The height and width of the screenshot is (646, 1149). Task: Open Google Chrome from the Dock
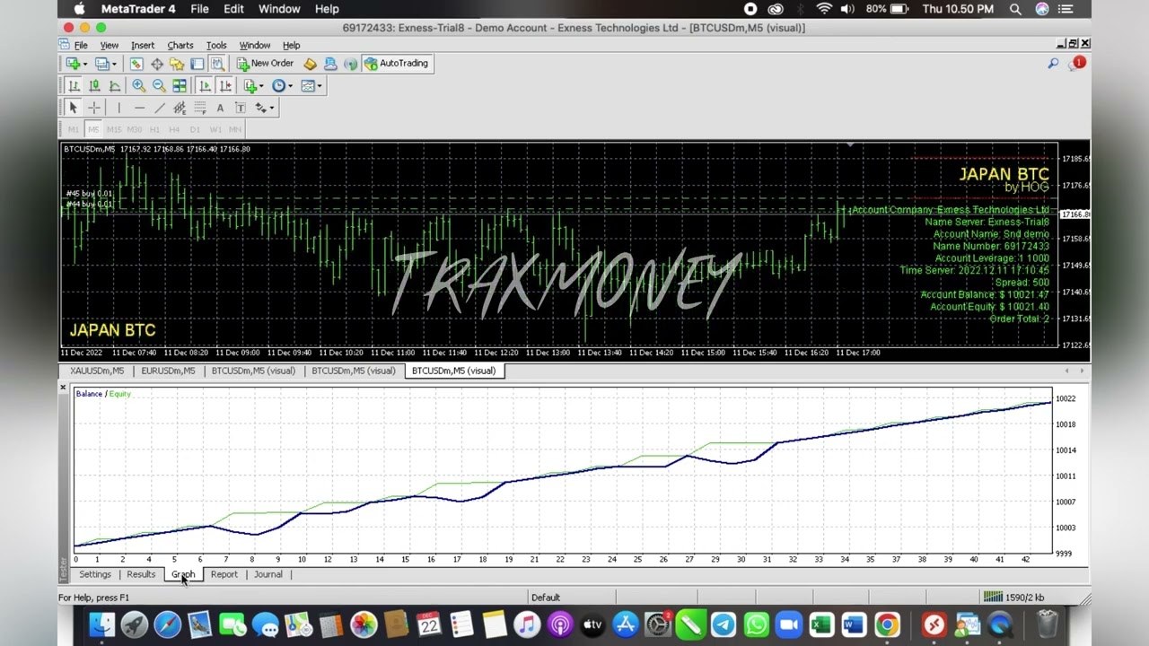887,624
